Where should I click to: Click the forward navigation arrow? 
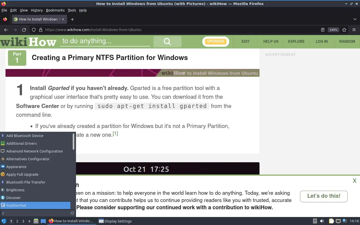pos(15,30)
